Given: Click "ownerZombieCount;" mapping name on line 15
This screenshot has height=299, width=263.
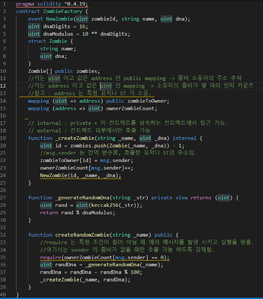Looking at the screenshot, I should click(x=131, y=108).
